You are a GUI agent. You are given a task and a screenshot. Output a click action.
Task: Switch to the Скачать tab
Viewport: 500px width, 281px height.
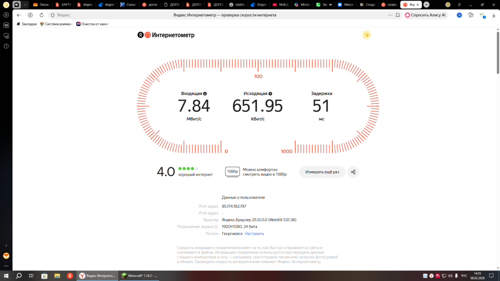[x=128, y=4]
